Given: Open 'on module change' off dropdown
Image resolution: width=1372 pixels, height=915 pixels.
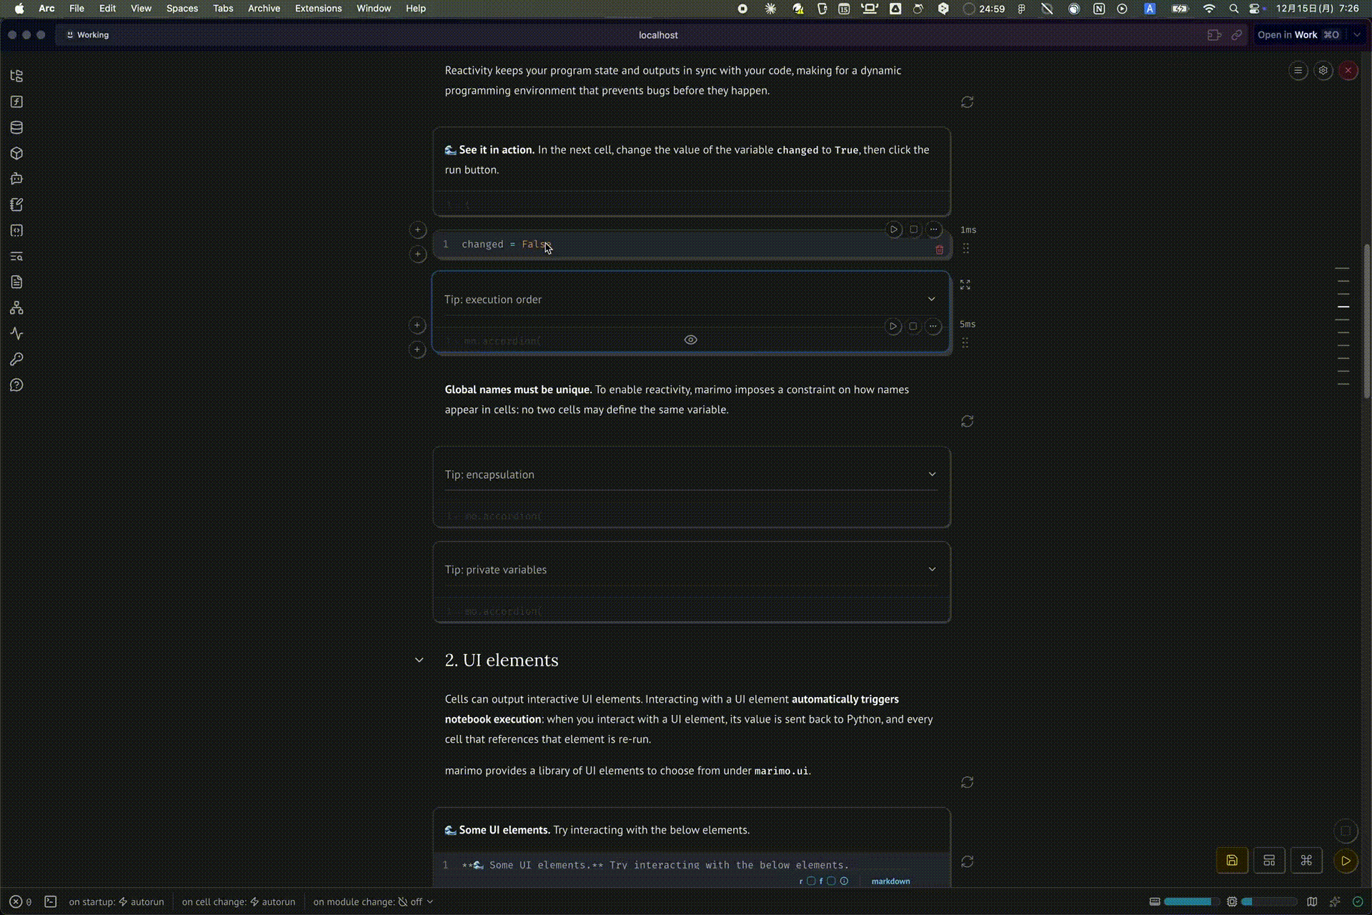Looking at the screenshot, I should pos(416,902).
